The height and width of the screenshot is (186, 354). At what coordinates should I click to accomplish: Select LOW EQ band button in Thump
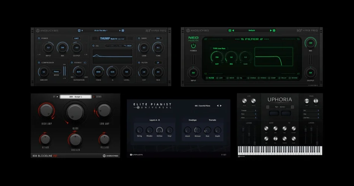click(110, 46)
